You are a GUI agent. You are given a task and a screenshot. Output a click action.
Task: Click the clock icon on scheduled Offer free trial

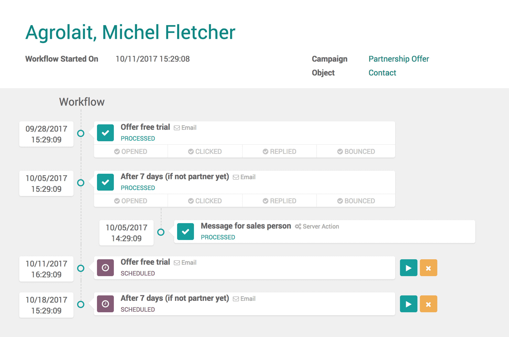[x=105, y=268]
